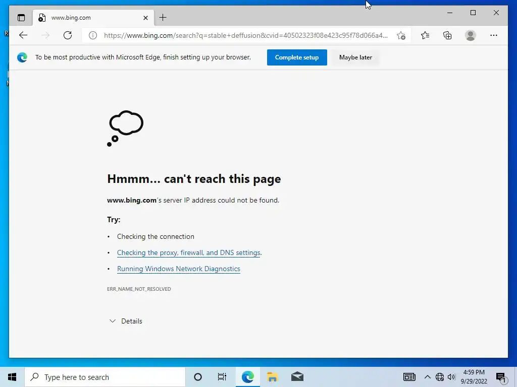Image resolution: width=517 pixels, height=387 pixels.
Task: Click the Checking the connection text
Action: pyautogui.click(x=156, y=236)
